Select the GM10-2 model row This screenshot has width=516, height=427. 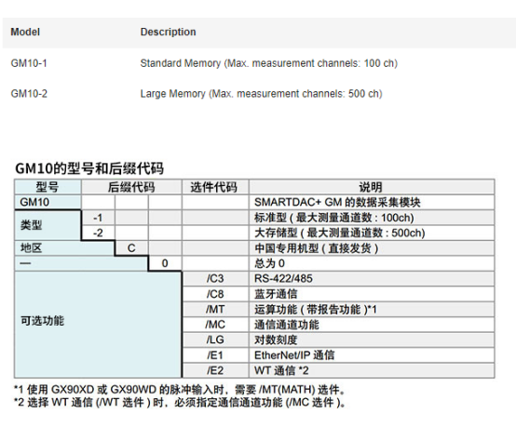click(x=259, y=94)
